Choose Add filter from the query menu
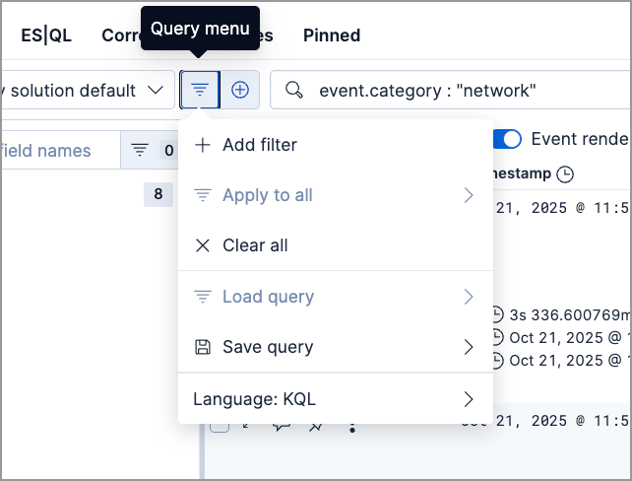Viewport: 632px width, 481px height. [259, 145]
